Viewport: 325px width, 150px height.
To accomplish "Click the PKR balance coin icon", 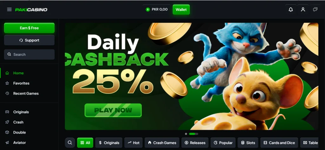I will pos(148,10).
